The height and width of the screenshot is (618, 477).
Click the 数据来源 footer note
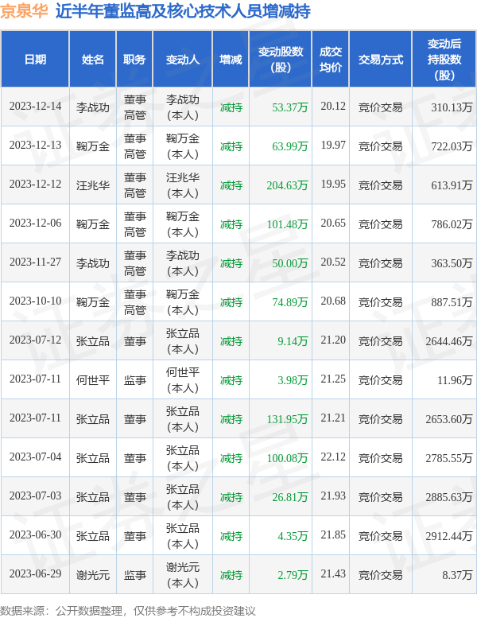coord(128,611)
